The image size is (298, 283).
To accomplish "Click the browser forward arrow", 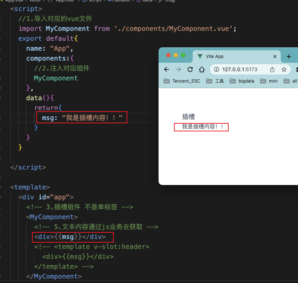I will click(x=178, y=69).
